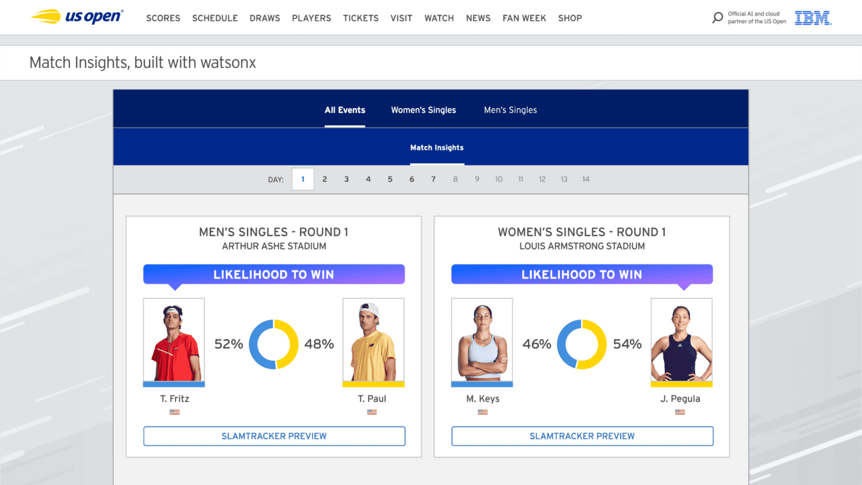Image resolution: width=862 pixels, height=485 pixels.
Task: Click the US flag under J. Pegula
Action: tap(680, 412)
